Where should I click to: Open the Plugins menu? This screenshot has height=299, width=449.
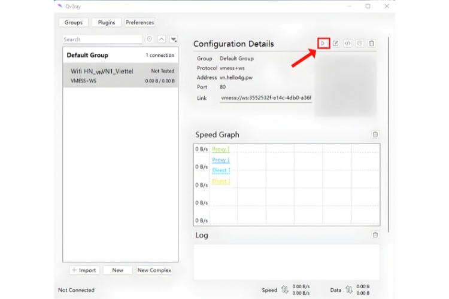tap(107, 23)
